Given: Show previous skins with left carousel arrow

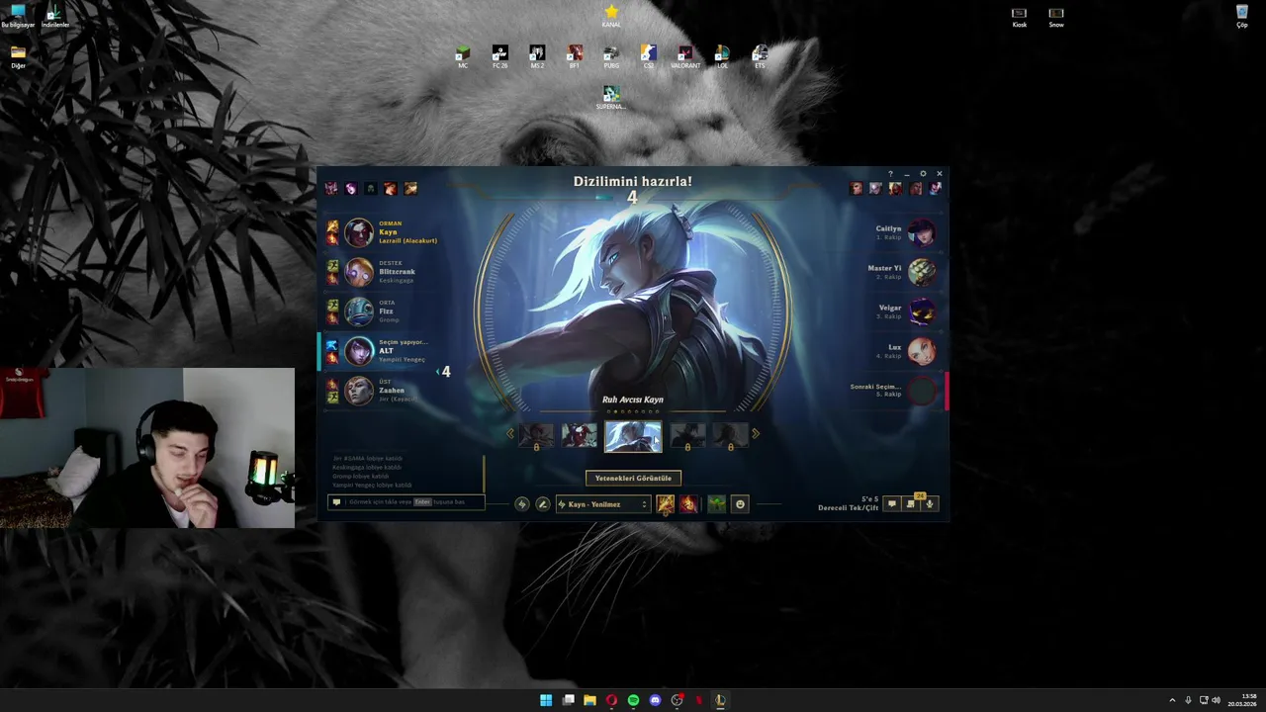Looking at the screenshot, I should [510, 434].
